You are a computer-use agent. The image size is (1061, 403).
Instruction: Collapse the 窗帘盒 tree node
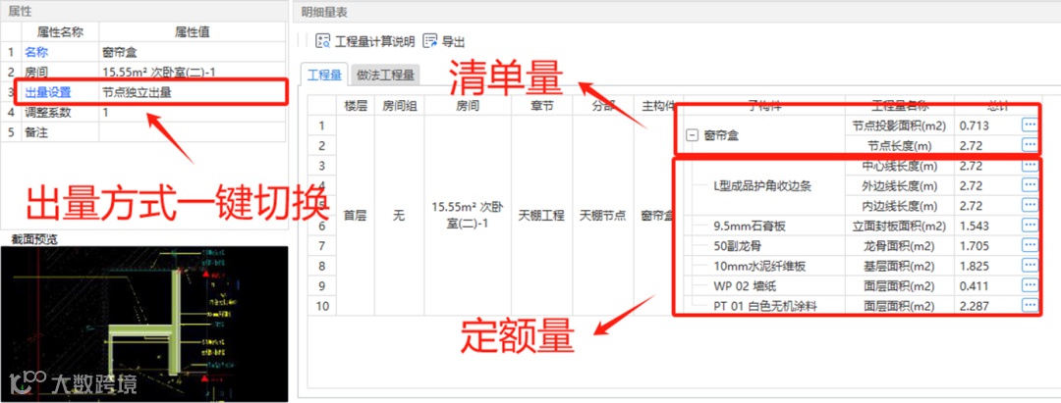692,135
